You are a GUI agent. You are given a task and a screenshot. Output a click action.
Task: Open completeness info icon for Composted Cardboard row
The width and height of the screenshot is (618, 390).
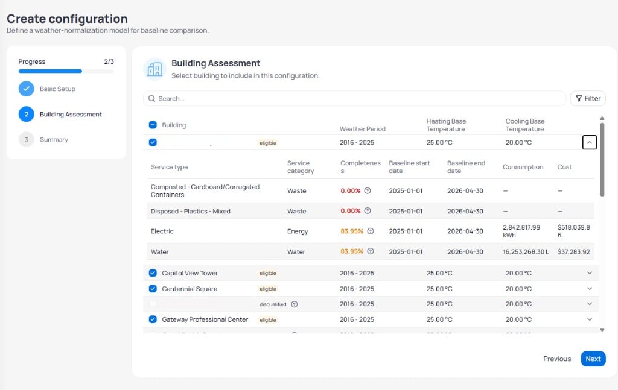click(x=368, y=190)
